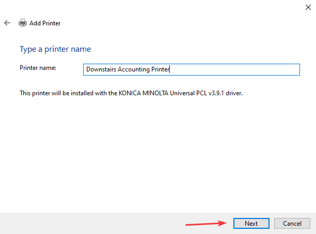
Task: Click the word Accounting in the name field
Action: click(135, 70)
